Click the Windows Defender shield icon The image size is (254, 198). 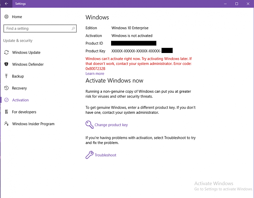click(x=6, y=64)
